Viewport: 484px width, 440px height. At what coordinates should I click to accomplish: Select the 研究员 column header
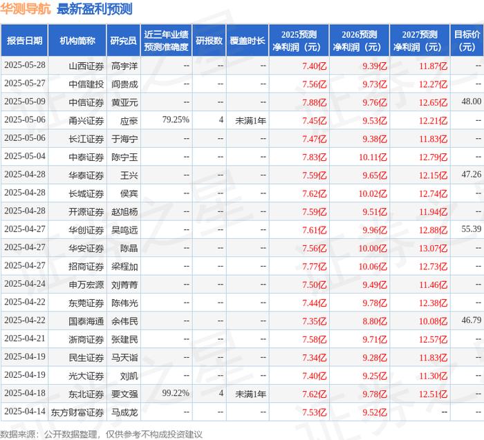124,40
